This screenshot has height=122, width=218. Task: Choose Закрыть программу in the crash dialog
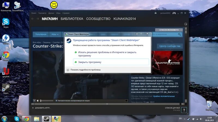111,62
